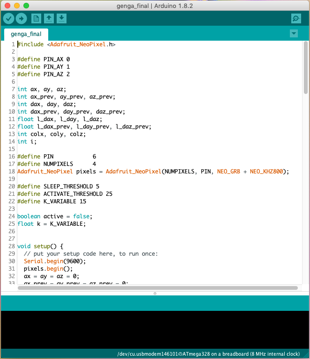The image size is (310, 359).
Task: Click '#define ACTIVATE_THRESHOLD 25' line
Action: tap(65, 194)
